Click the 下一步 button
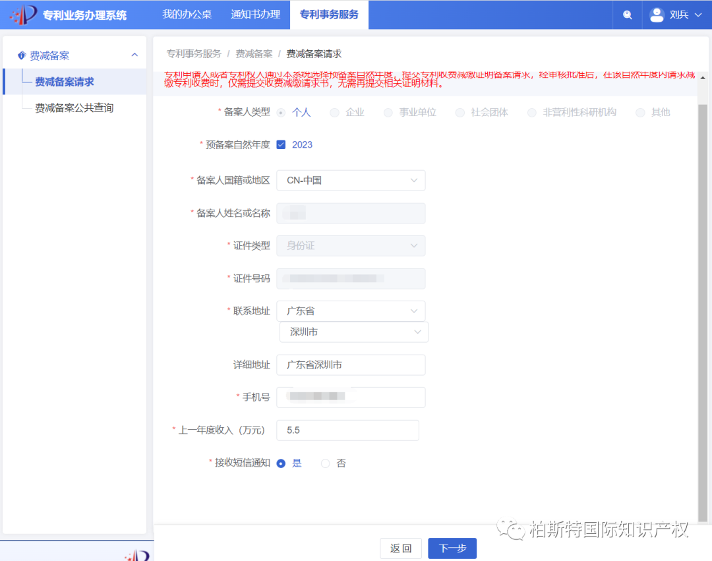The image size is (712, 561). 452,548
